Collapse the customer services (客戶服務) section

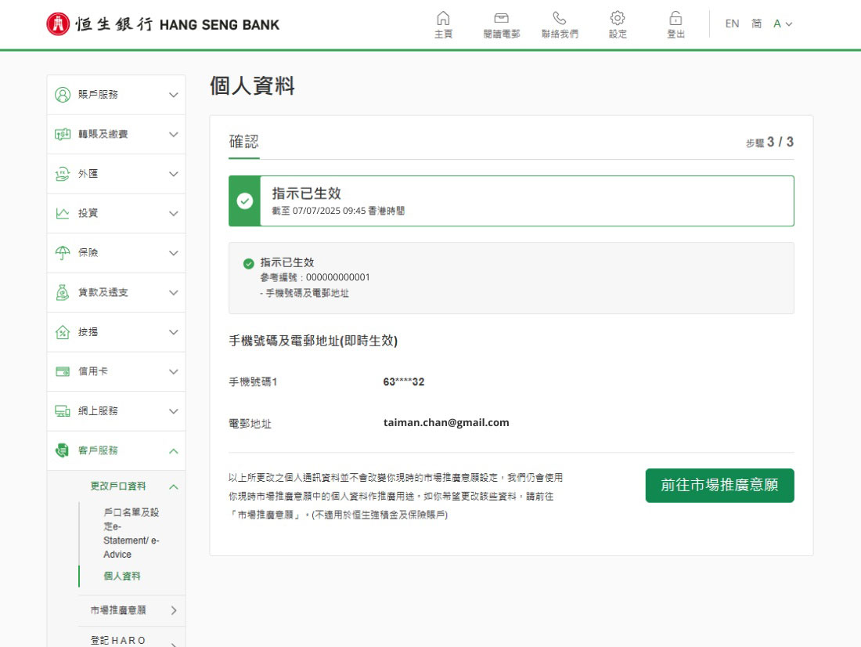click(x=174, y=451)
